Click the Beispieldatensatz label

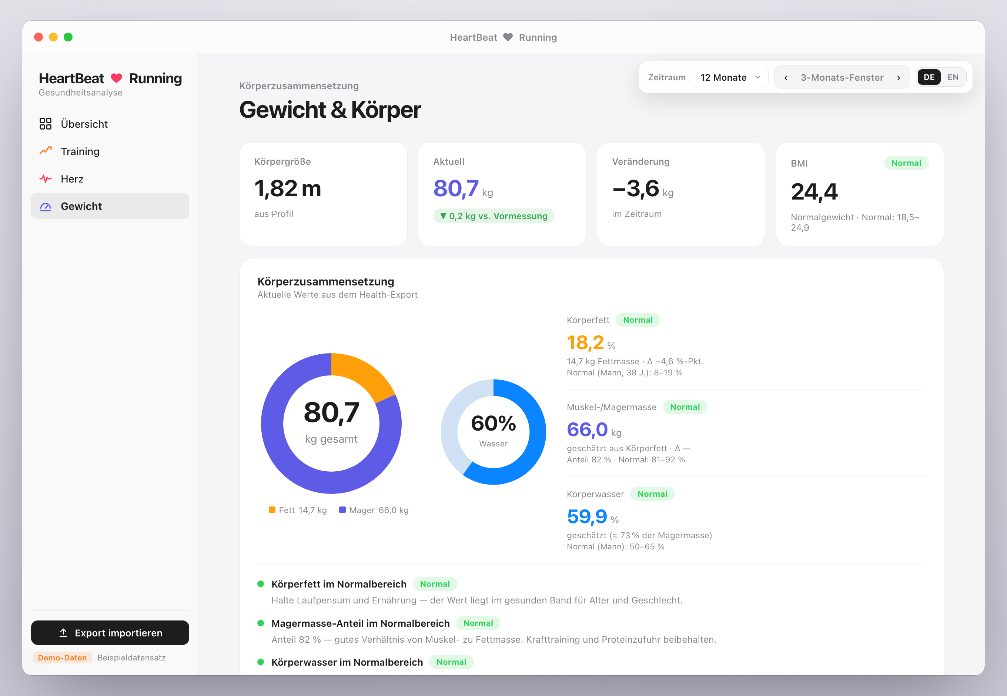[131, 657]
